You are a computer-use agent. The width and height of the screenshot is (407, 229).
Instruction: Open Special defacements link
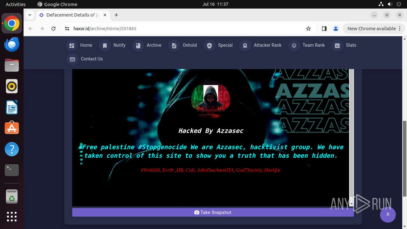point(225,45)
